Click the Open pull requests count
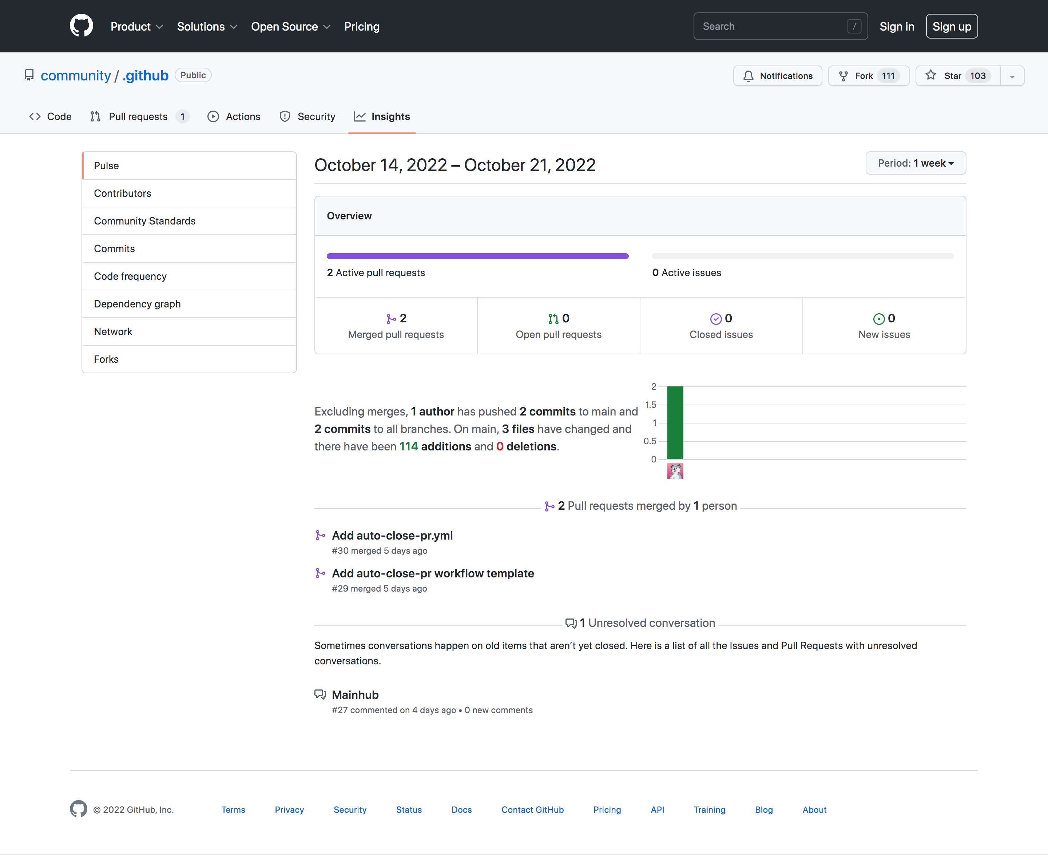Image resolution: width=1048 pixels, height=855 pixels. [559, 326]
